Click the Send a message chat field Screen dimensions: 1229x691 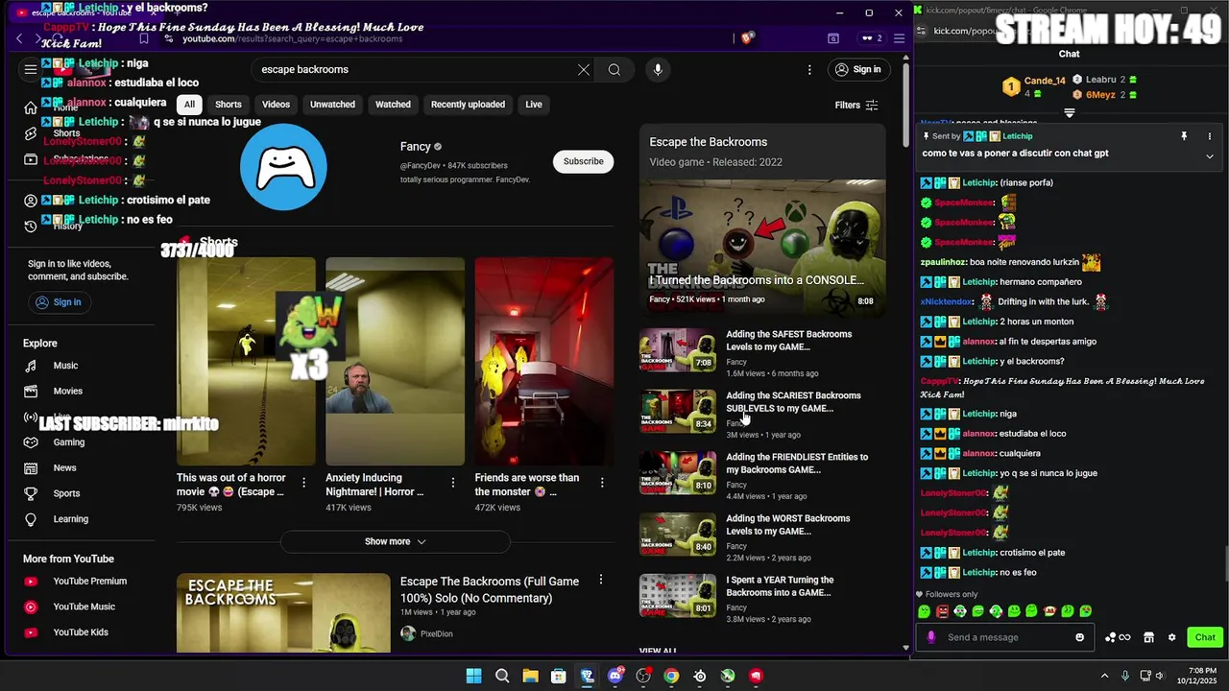click(x=1003, y=637)
